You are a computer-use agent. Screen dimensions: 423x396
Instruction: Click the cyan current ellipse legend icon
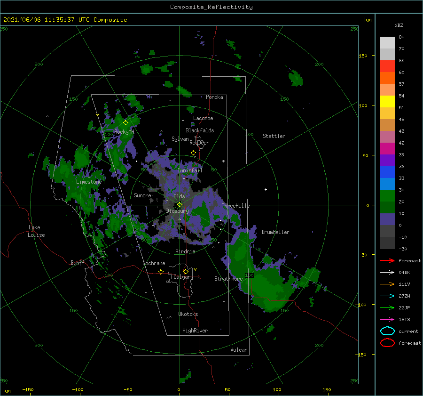click(x=387, y=331)
